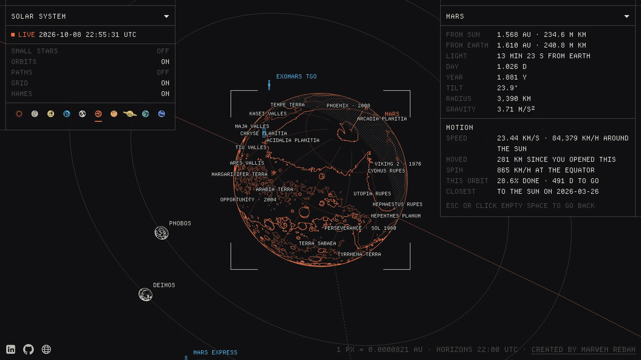Click Opportunity 2004 rover label
This screenshot has height=360, width=641.
248,199
